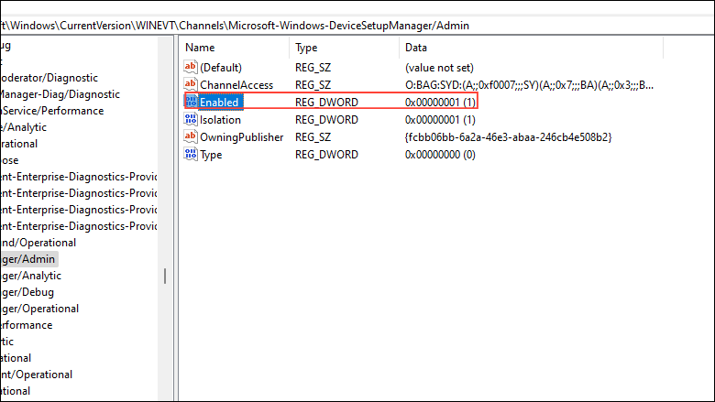Image resolution: width=715 pixels, height=402 pixels.
Task: Select the Type value name in list
Action: (x=211, y=155)
